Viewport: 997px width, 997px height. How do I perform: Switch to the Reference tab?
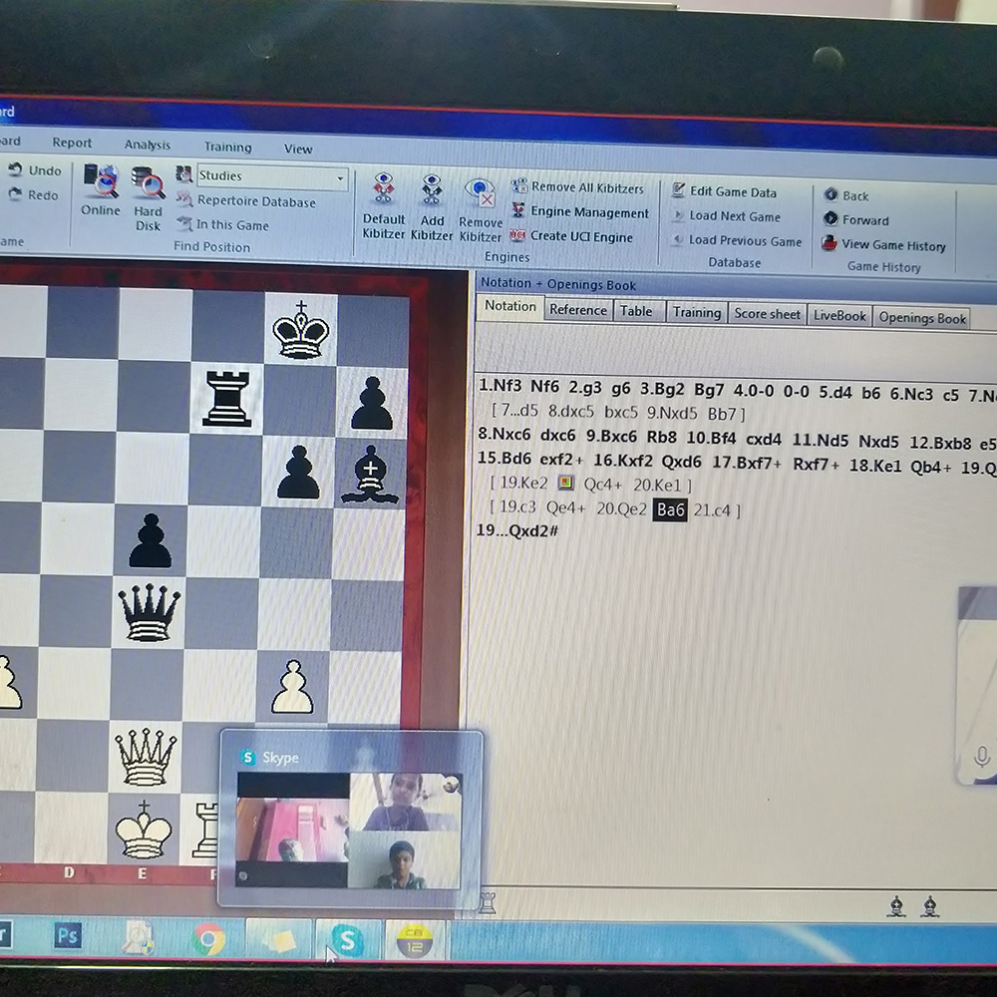[577, 310]
